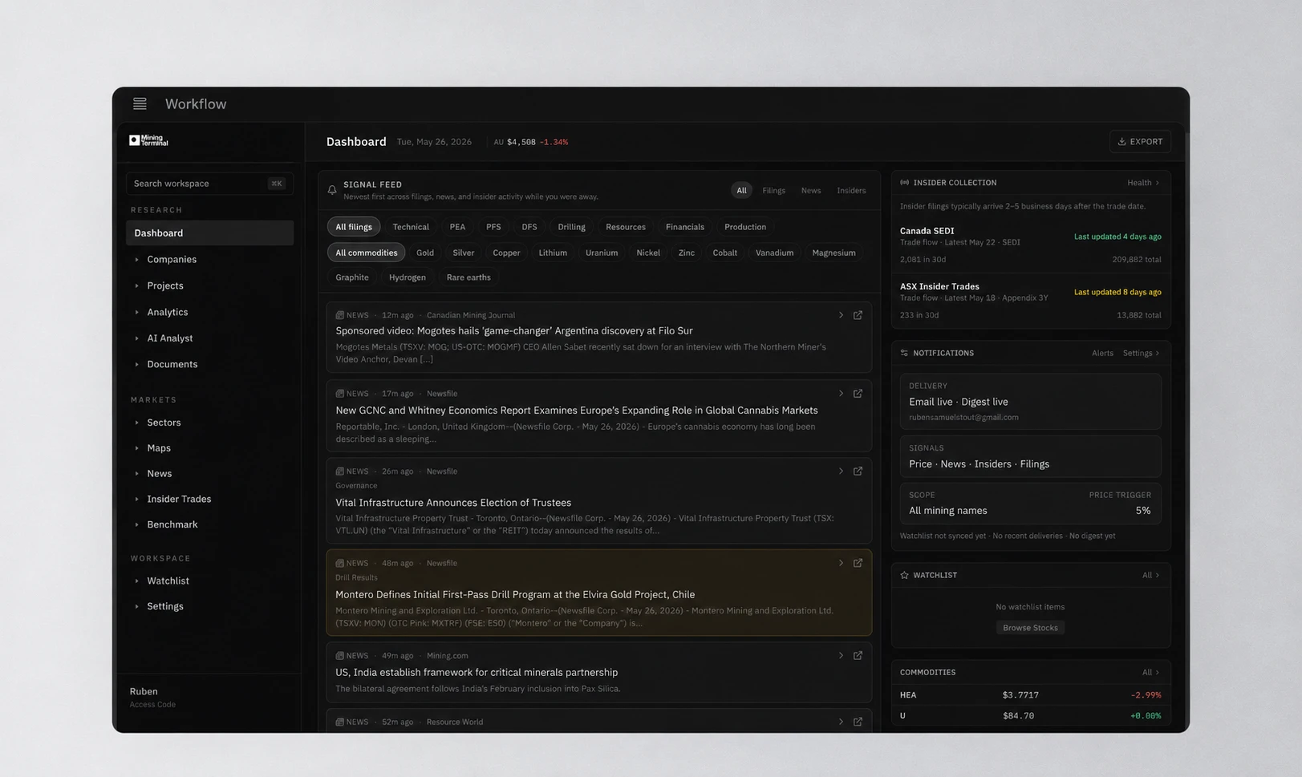Expand GCNC cannabis article chevron

[x=841, y=394]
